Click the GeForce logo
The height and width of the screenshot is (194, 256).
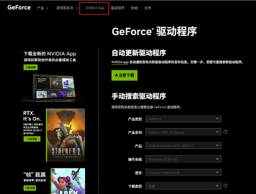(19, 7)
